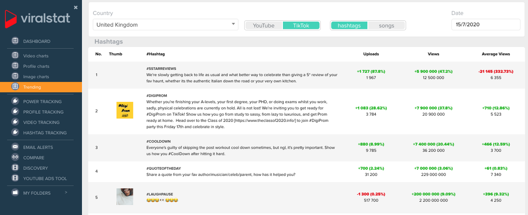
Task: Open Video Tracking section
Action: [x=41, y=122]
